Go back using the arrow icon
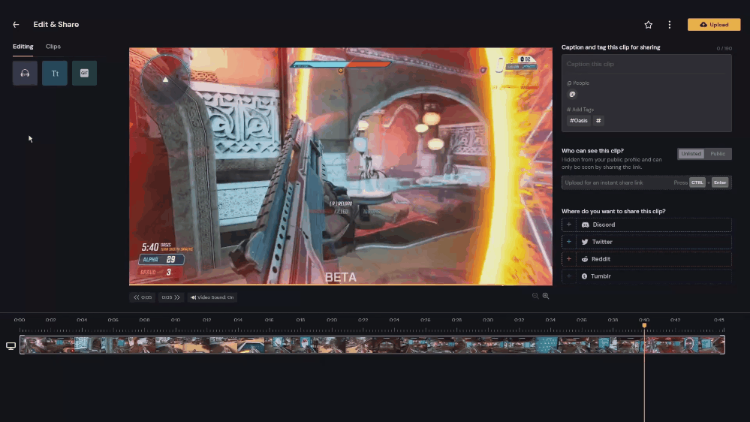The width and height of the screenshot is (750, 422). 16,24
